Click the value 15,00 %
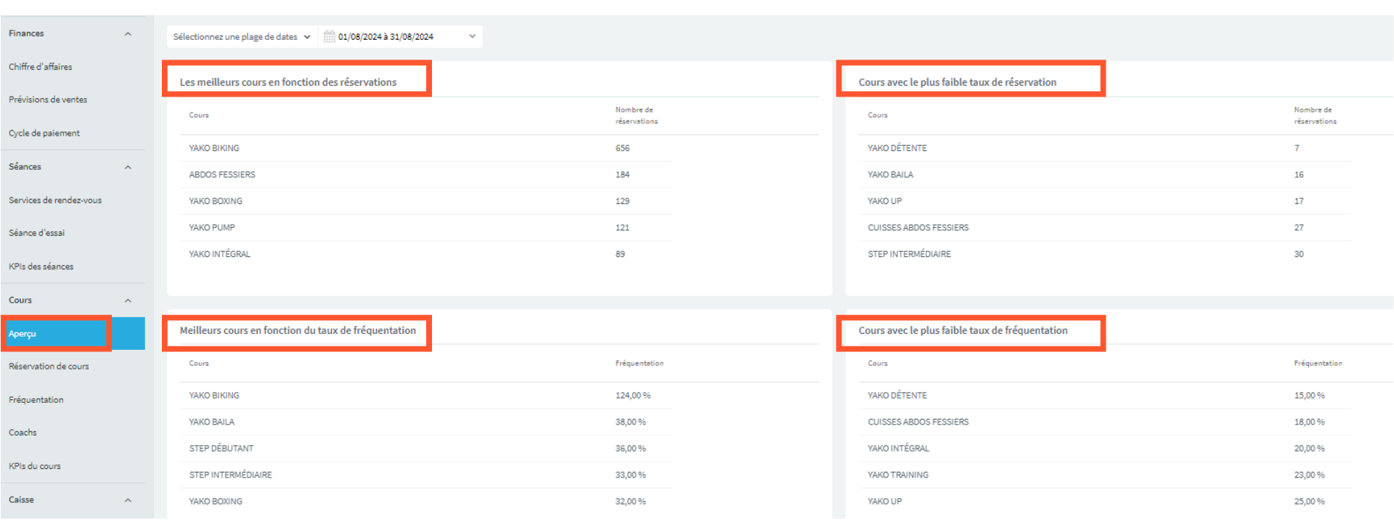 tap(1309, 396)
